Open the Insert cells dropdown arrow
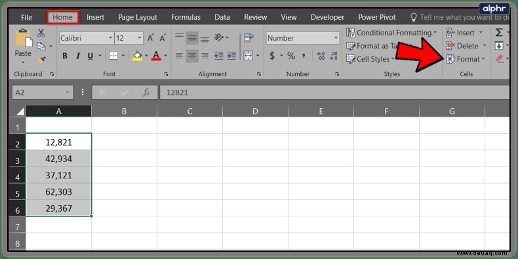 (x=481, y=33)
